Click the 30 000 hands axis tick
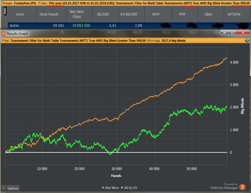The image size is (251, 193). (117, 169)
